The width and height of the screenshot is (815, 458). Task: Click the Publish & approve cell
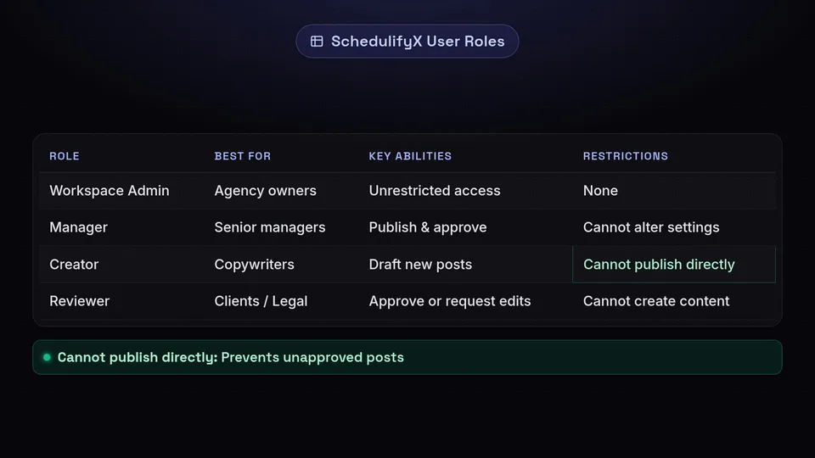point(428,227)
